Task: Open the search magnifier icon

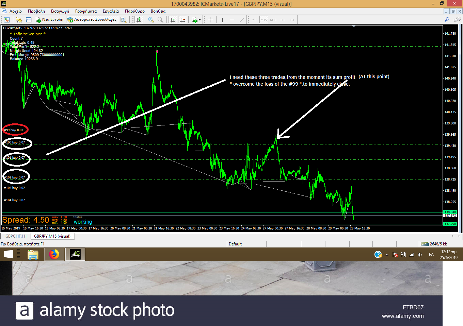Action: (447, 20)
